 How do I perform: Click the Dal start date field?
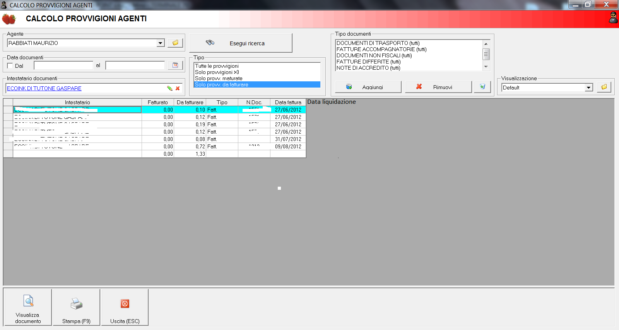point(63,65)
